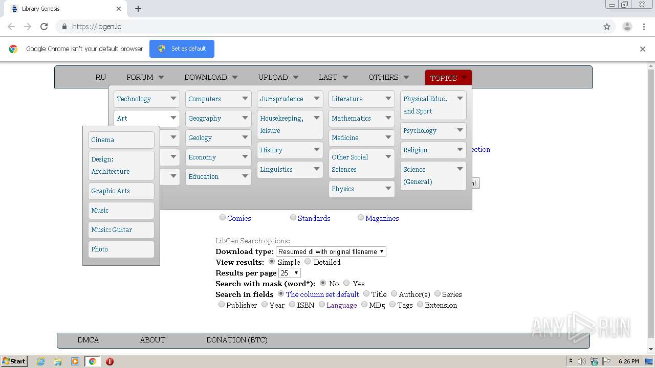Open Design: Architecture subtopic
The image size is (655, 368).
click(x=121, y=165)
